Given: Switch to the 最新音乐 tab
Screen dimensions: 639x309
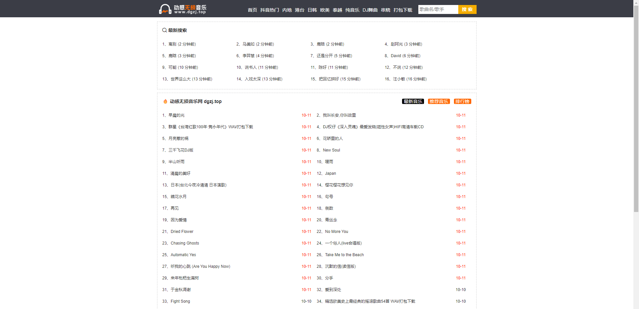Looking at the screenshot, I should point(413,101).
